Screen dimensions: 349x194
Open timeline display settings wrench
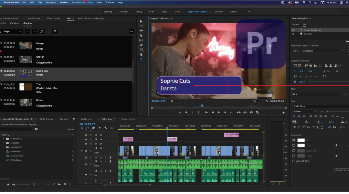coord(106,128)
